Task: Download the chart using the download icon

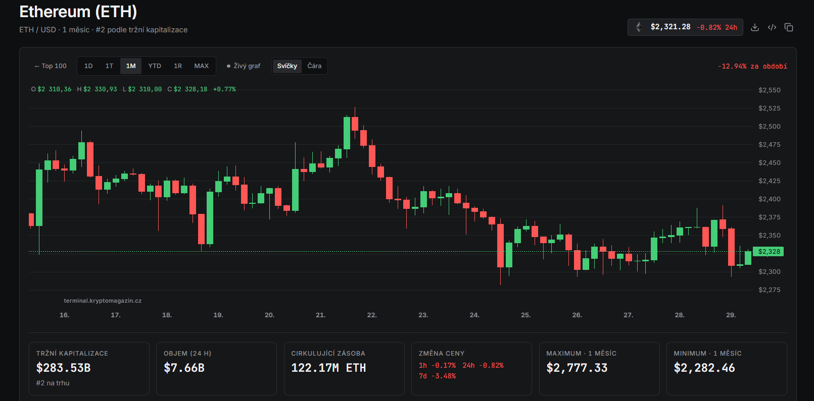Action: pyautogui.click(x=755, y=27)
